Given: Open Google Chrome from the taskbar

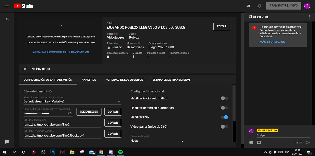Looking at the screenshot, I should coord(101,152).
